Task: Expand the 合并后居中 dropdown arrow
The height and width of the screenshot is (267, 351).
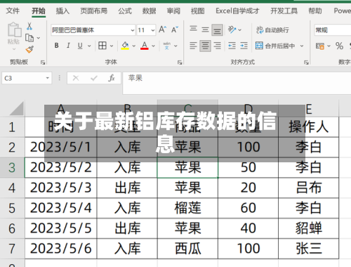Action: click(302, 46)
